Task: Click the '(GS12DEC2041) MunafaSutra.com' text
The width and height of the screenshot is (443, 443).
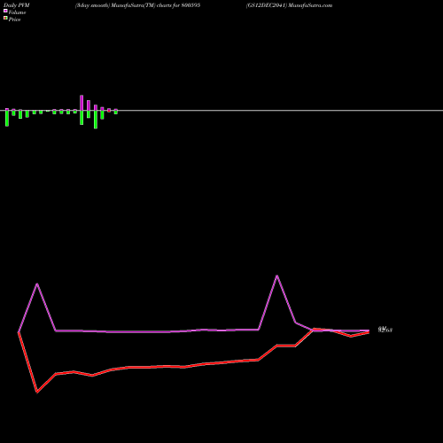Action: coord(289,5)
